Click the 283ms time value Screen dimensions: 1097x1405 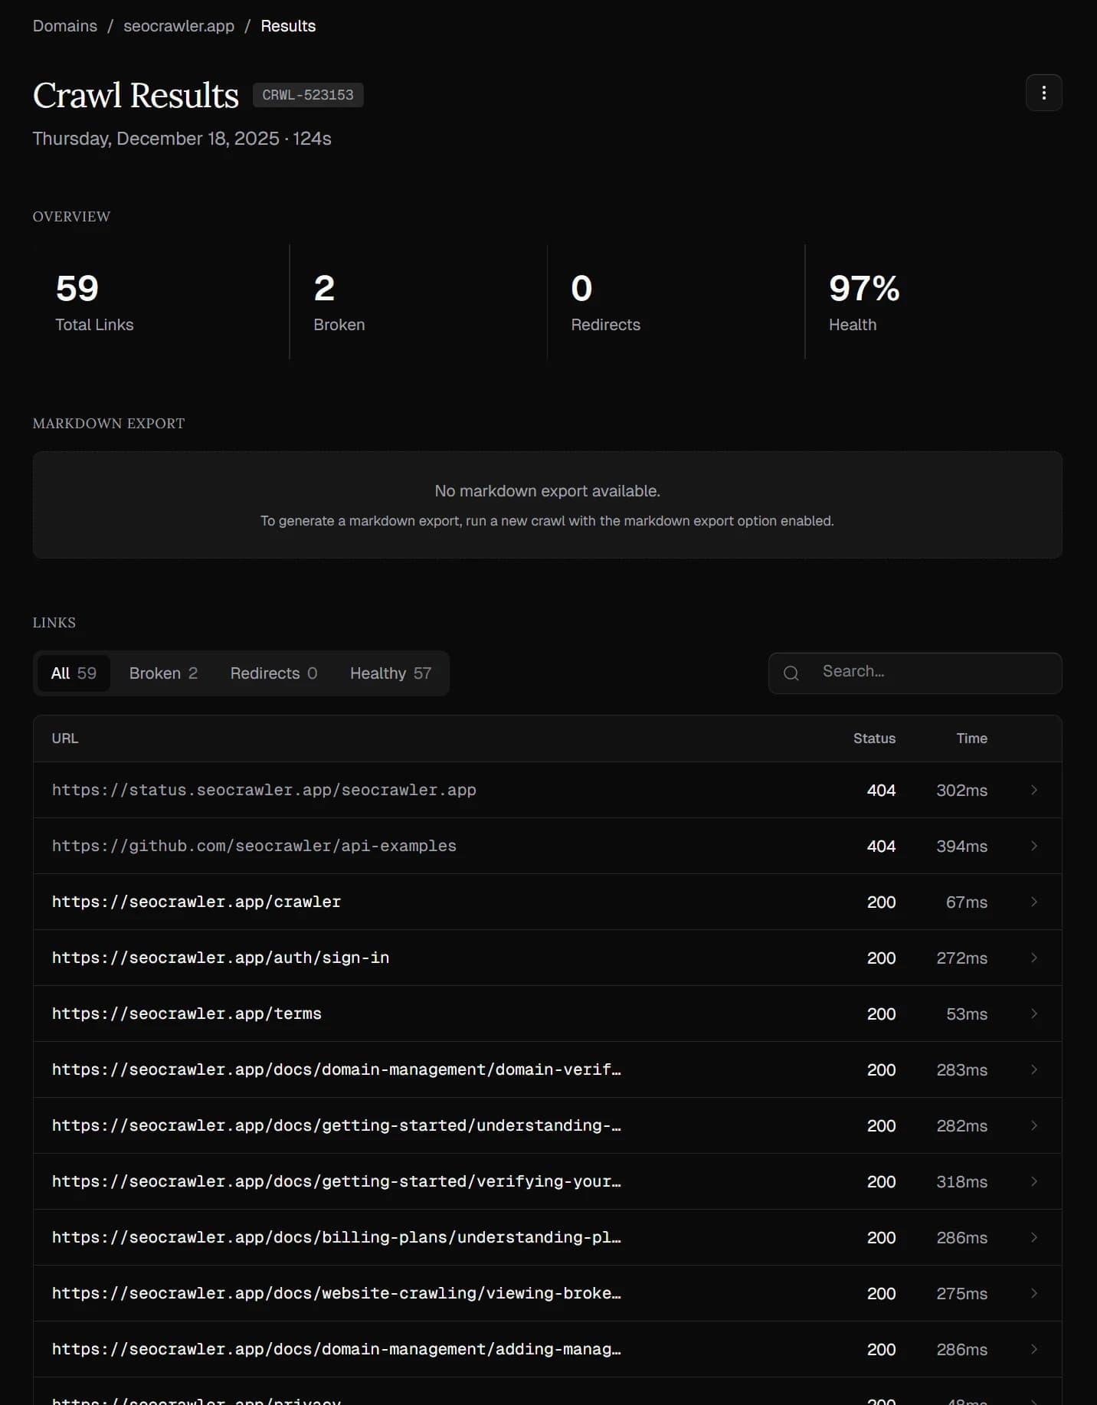point(961,1069)
